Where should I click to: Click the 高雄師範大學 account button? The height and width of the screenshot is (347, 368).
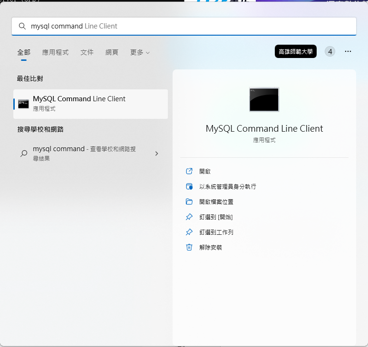(x=295, y=51)
